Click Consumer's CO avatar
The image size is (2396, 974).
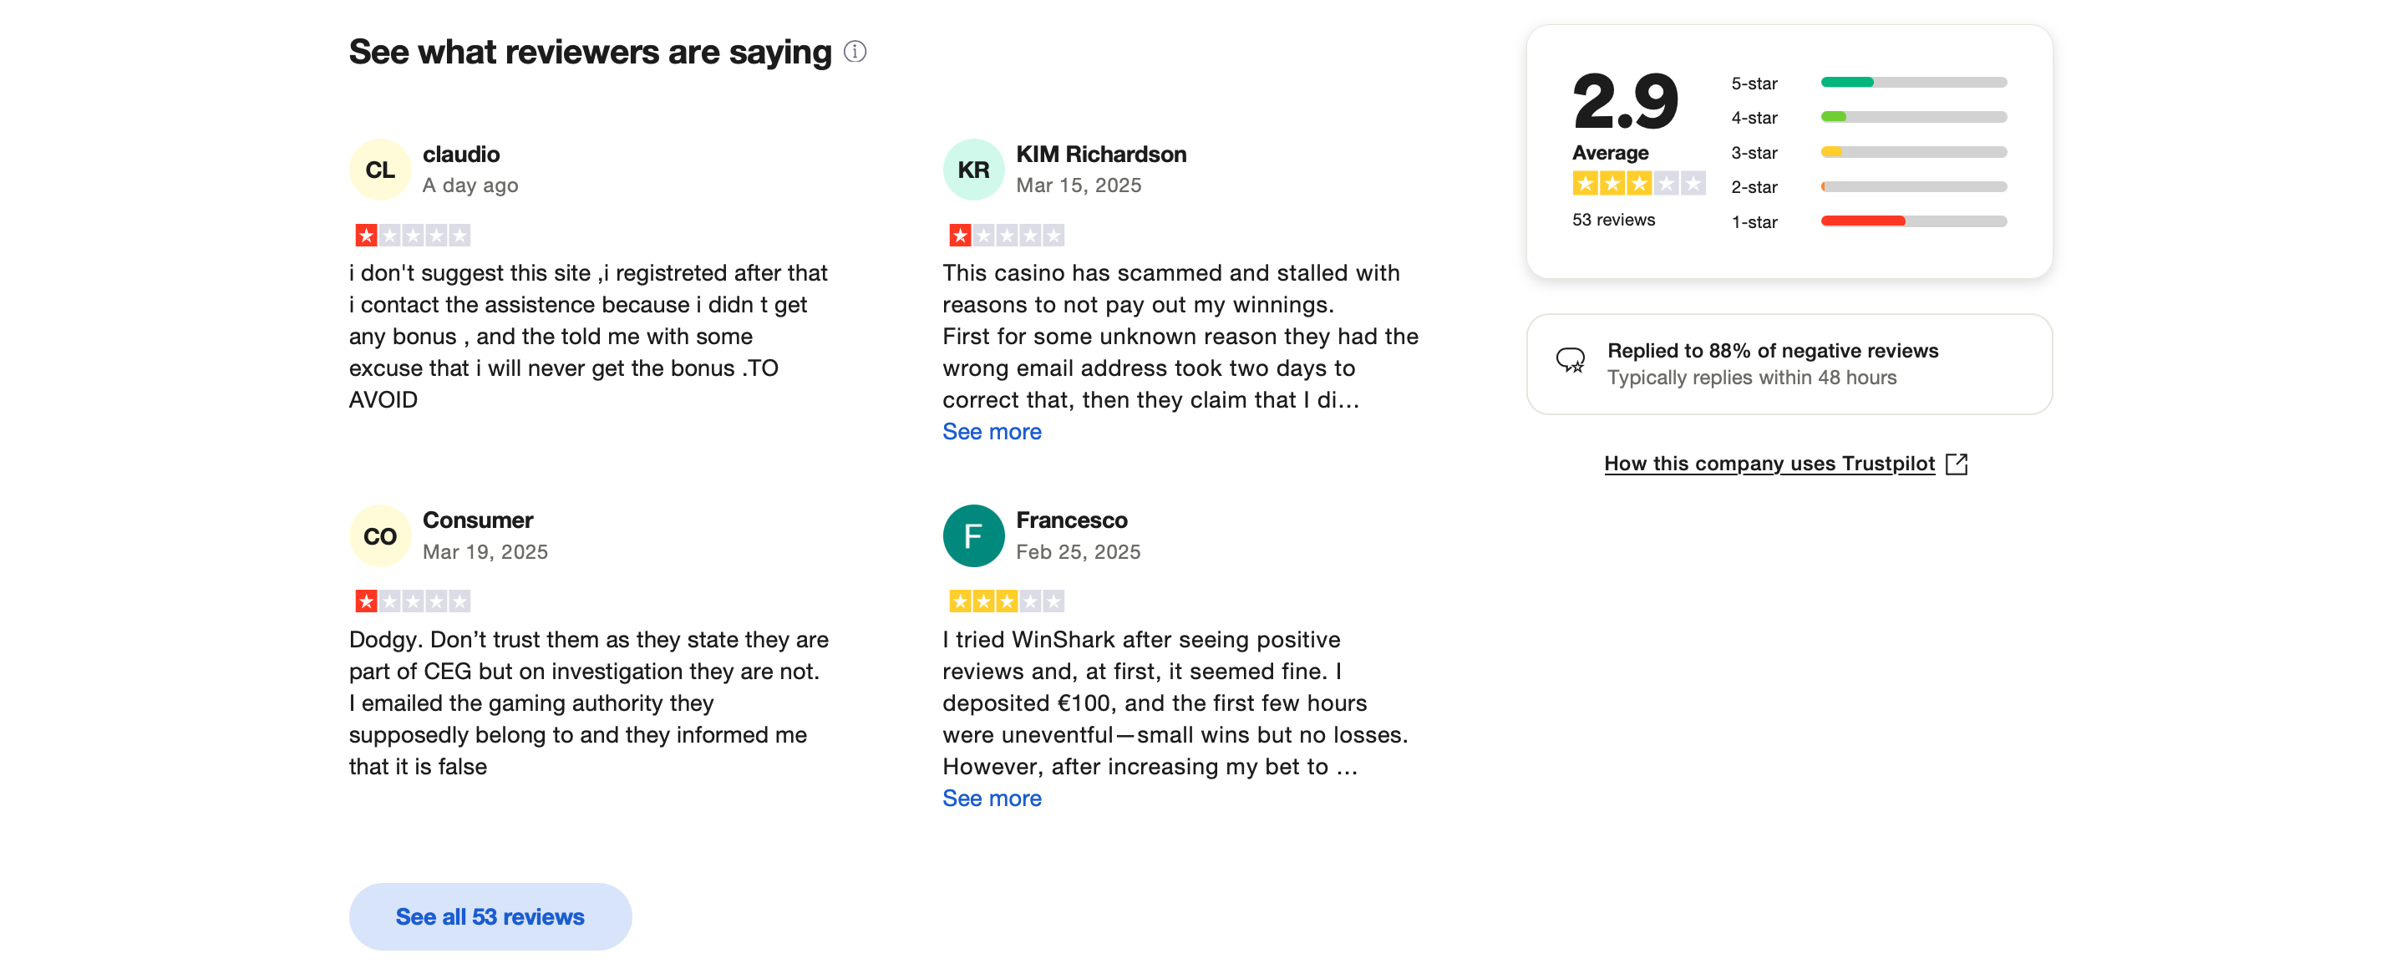pos(379,535)
